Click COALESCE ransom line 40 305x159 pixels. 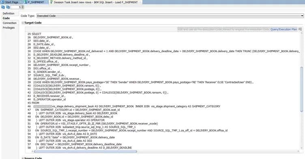pos(67,86)
